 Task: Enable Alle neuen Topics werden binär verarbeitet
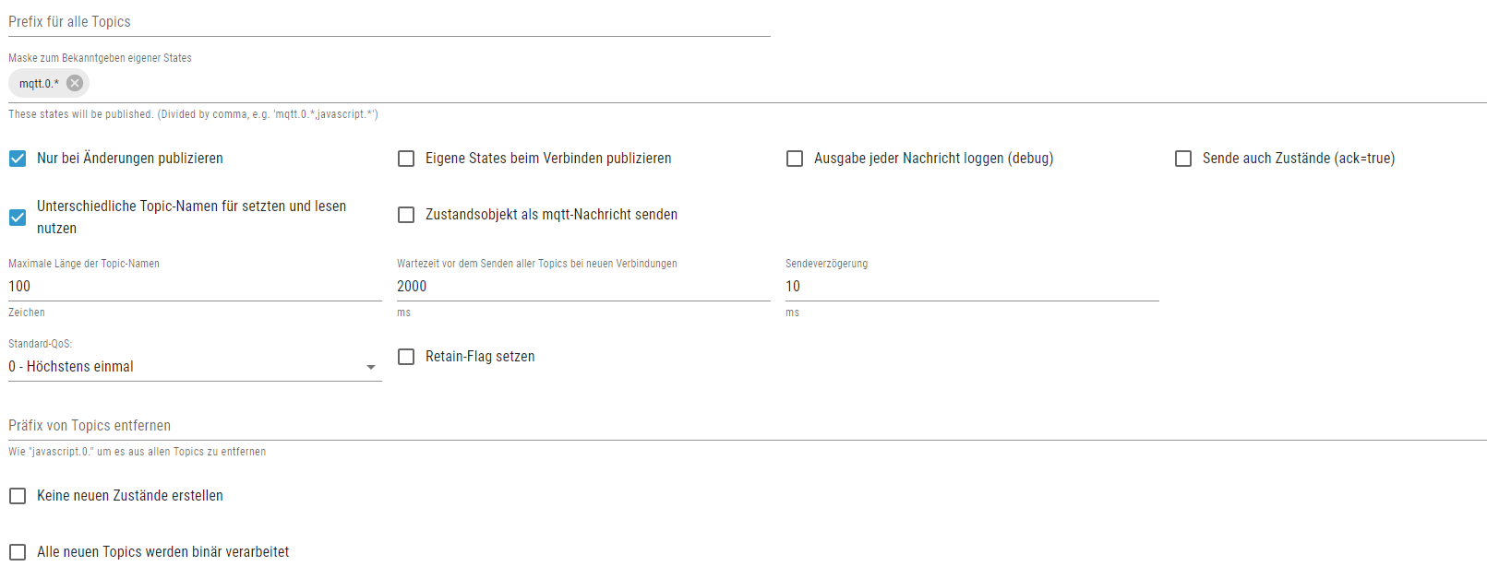18,552
